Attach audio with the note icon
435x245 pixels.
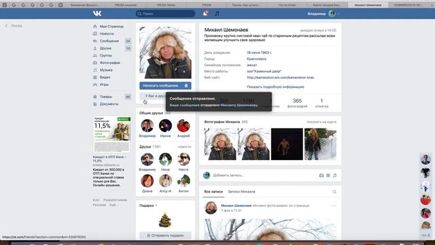(335, 176)
